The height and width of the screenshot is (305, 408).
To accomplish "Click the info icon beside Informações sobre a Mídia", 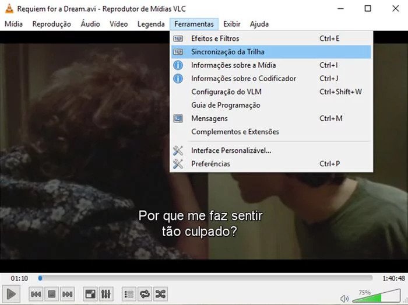I will [178, 65].
